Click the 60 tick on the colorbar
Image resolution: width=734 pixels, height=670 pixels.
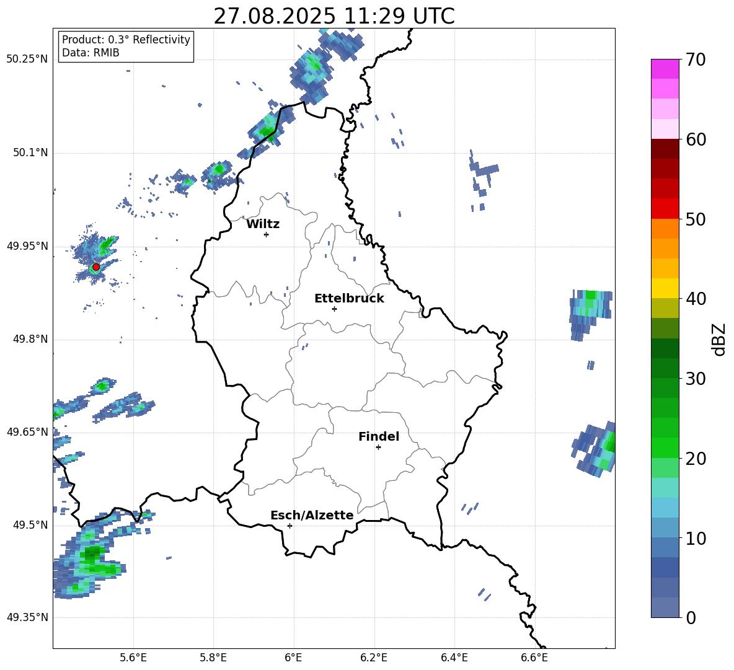coord(696,139)
